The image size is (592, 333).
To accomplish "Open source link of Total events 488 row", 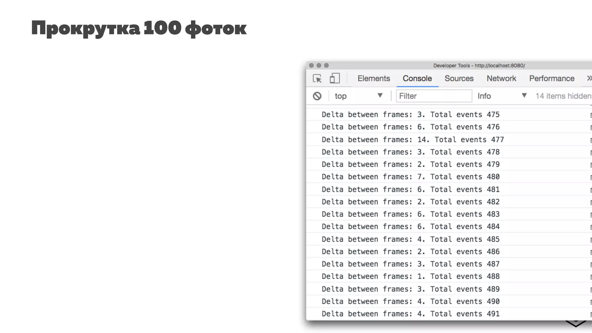I will 591,277.
